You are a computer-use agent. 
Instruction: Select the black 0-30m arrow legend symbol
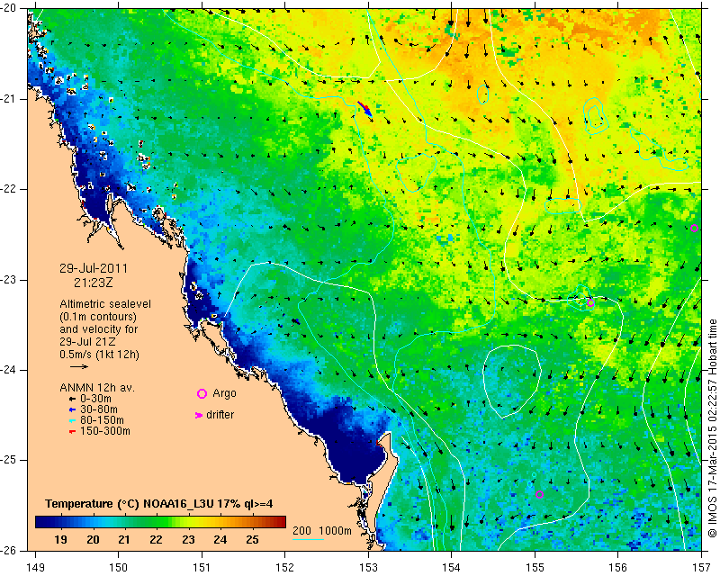coord(72,400)
